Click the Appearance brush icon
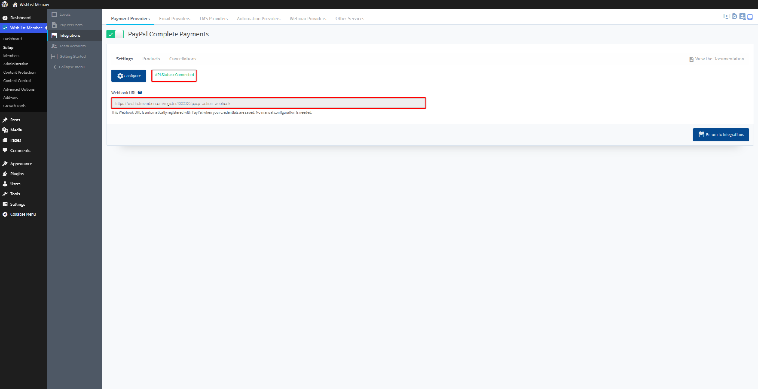 [5, 164]
